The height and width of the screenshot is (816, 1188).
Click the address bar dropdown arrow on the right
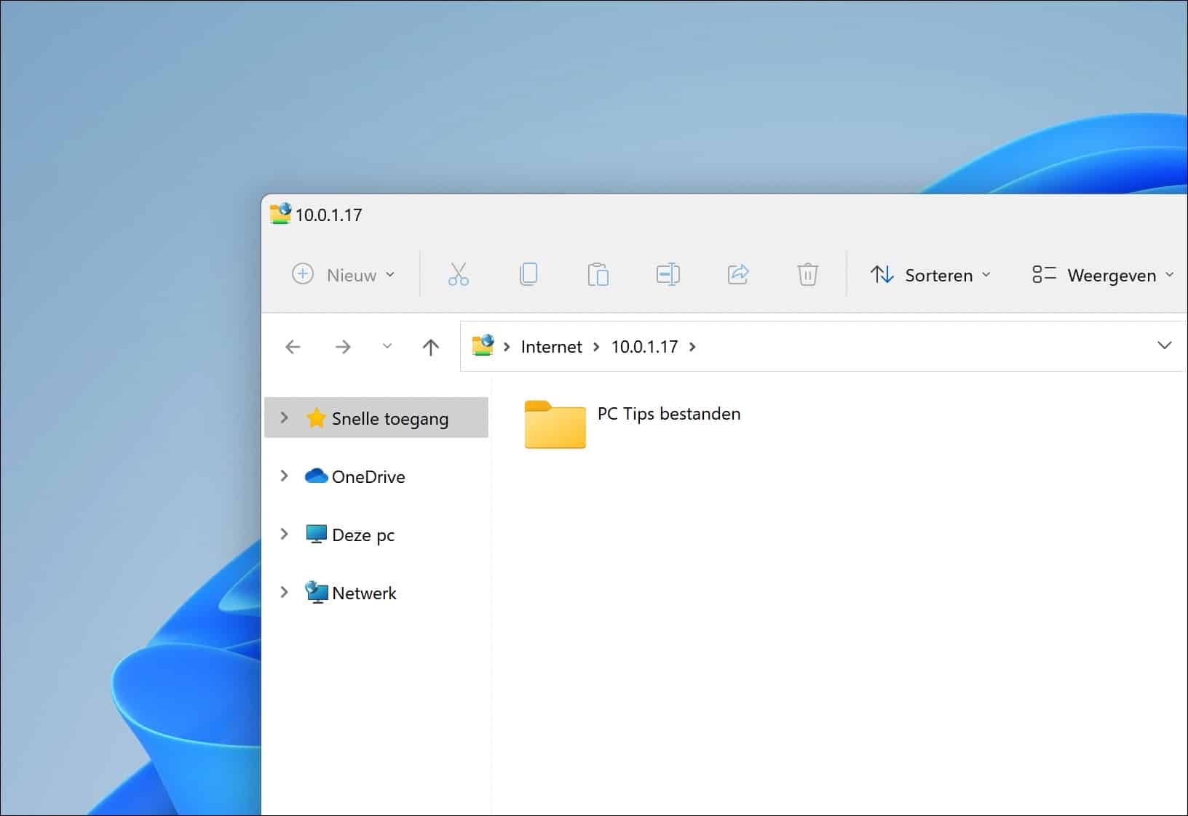1165,346
